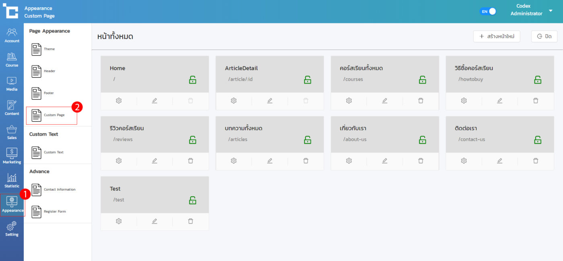
Task: Open the Statistic section in sidebar
Action: [12, 181]
